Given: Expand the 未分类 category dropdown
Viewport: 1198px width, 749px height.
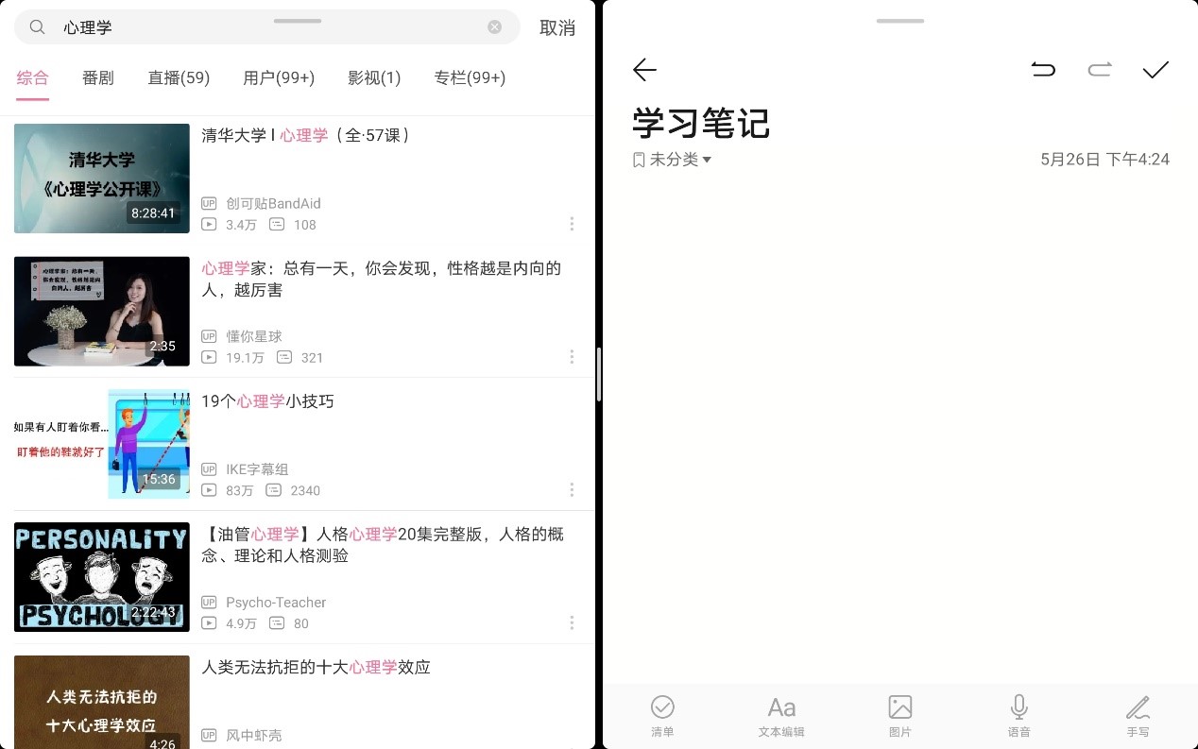Looking at the screenshot, I should pyautogui.click(x=672, y=160).
